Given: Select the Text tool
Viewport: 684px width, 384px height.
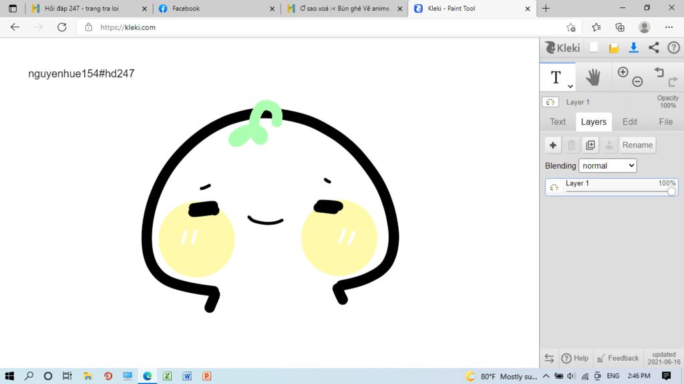Looking at the screenshot, I should click(556, 77).
